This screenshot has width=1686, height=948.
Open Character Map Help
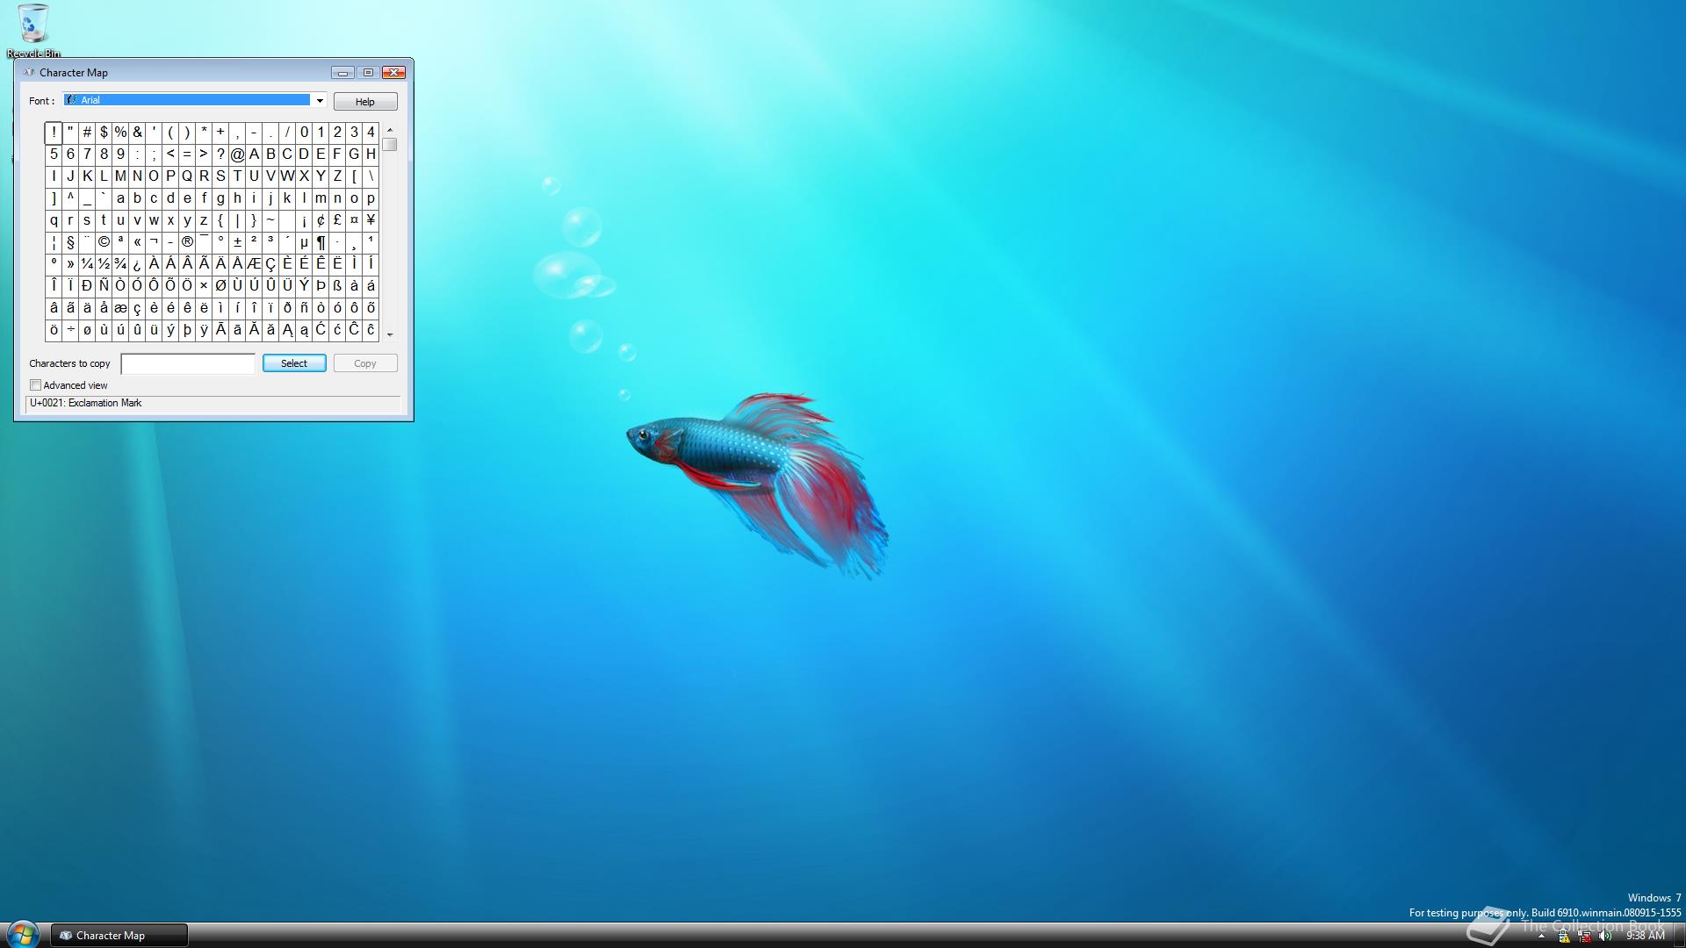point(365,102)
